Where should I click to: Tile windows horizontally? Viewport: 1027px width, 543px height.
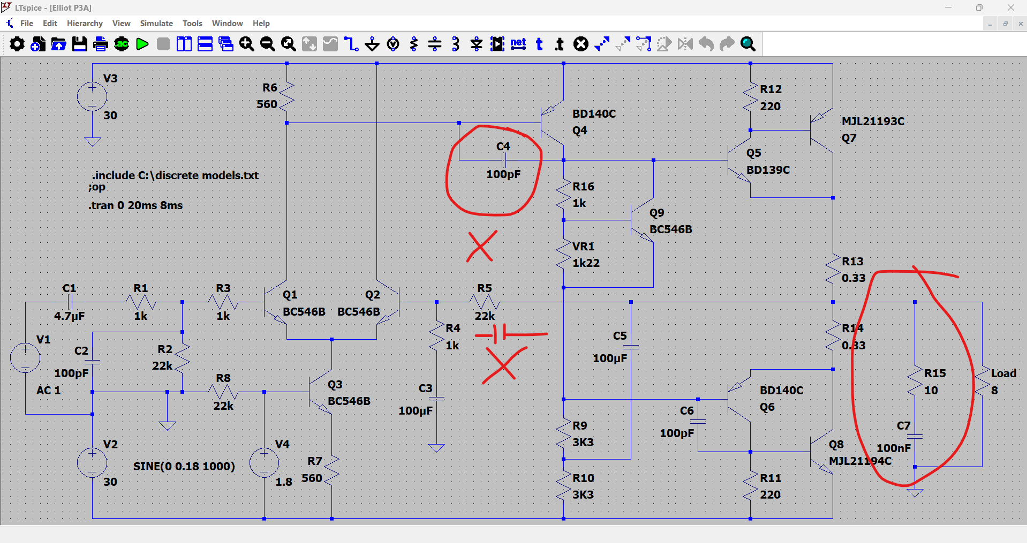pos(205,44)
